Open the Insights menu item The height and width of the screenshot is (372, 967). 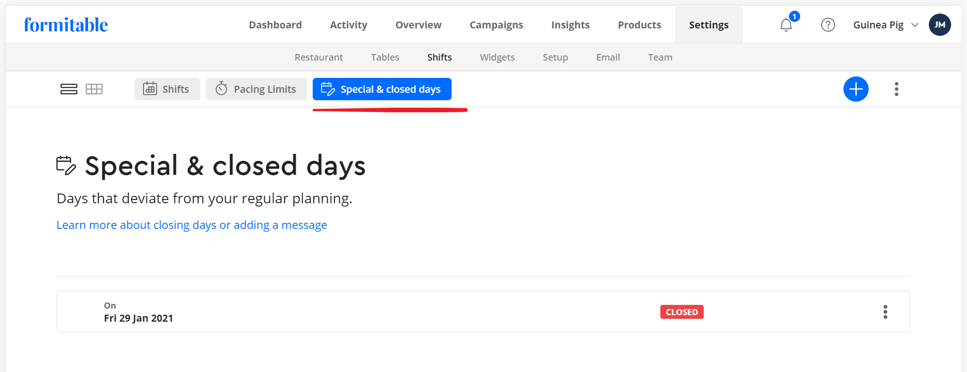[x=570, y=25]
